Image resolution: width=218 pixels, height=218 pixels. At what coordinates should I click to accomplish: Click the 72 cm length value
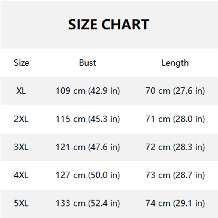(158, 147)
